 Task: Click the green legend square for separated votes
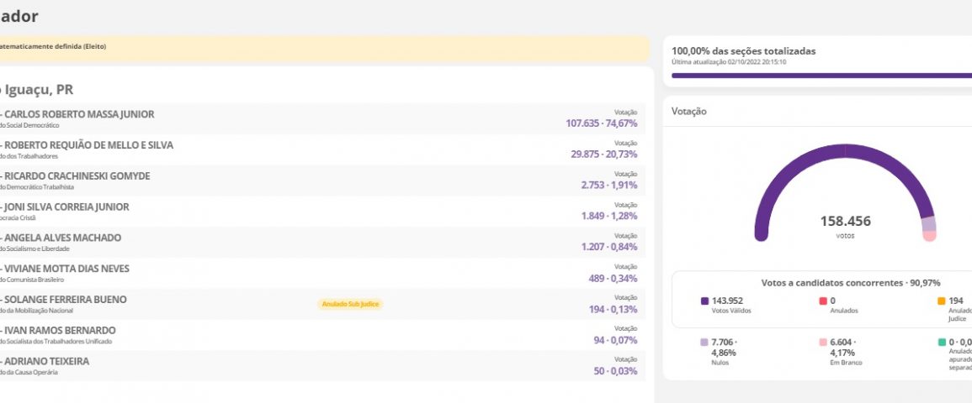click(x=942, y=343)
